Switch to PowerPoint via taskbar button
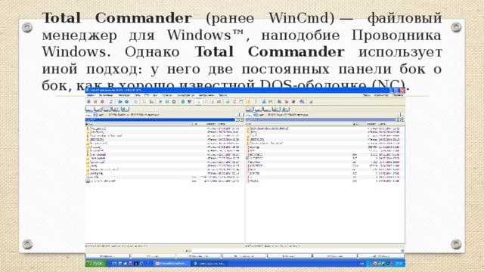The width and height of the screenshot is (484, 272). tap(171, 264)
